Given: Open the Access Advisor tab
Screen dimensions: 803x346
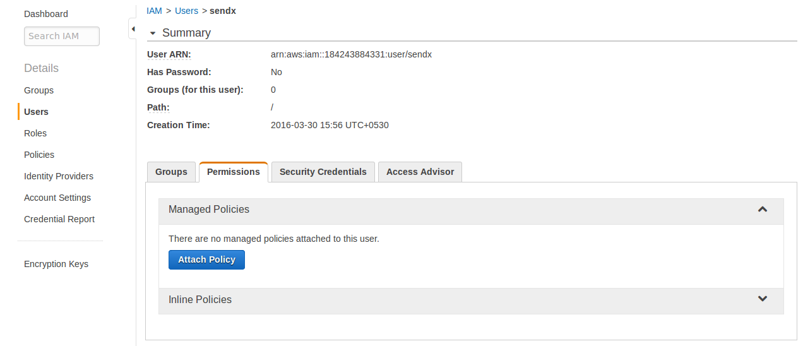Looking at the screenshot, I should (x=420, y=172).
